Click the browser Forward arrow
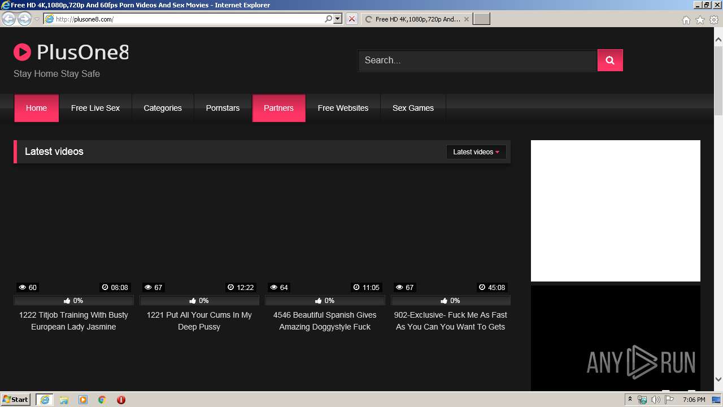 click(24, 19)
